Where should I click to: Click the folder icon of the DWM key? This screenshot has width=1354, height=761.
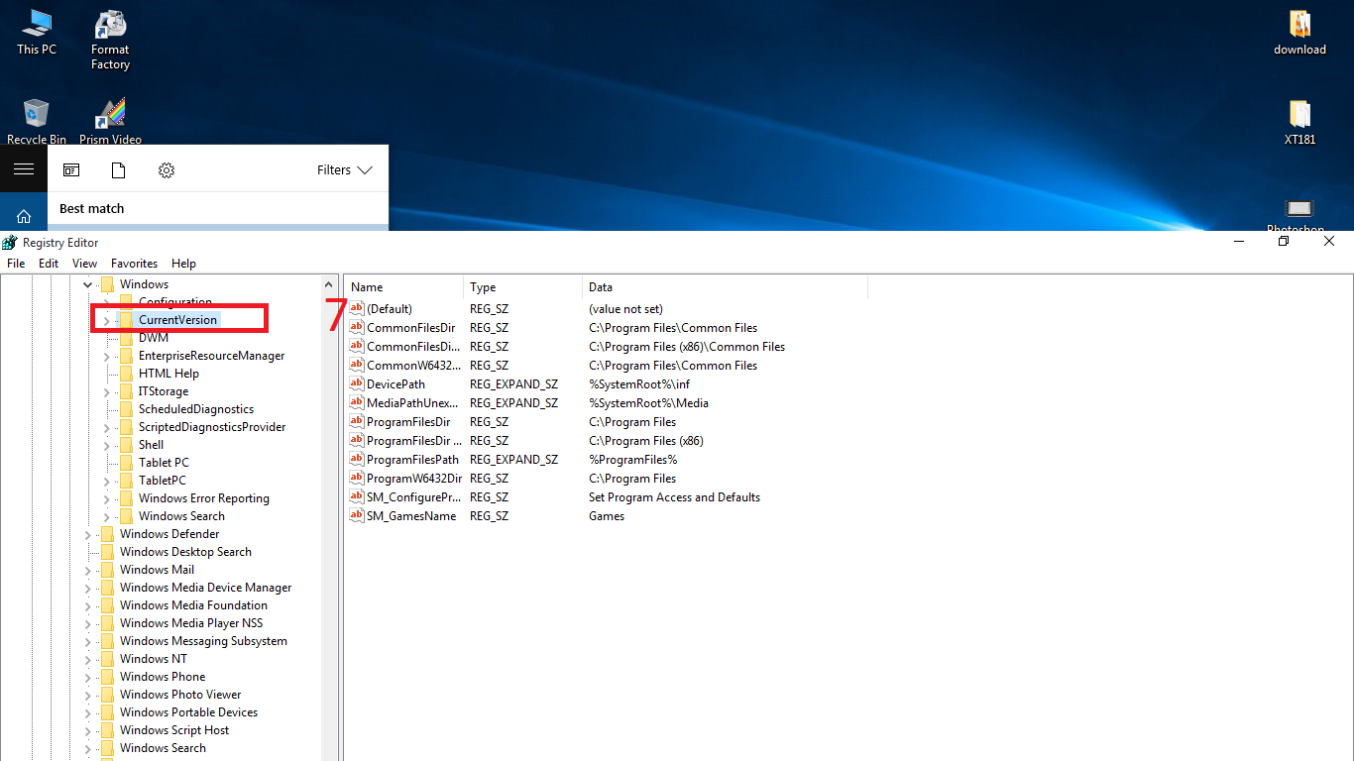coord(126,338)
